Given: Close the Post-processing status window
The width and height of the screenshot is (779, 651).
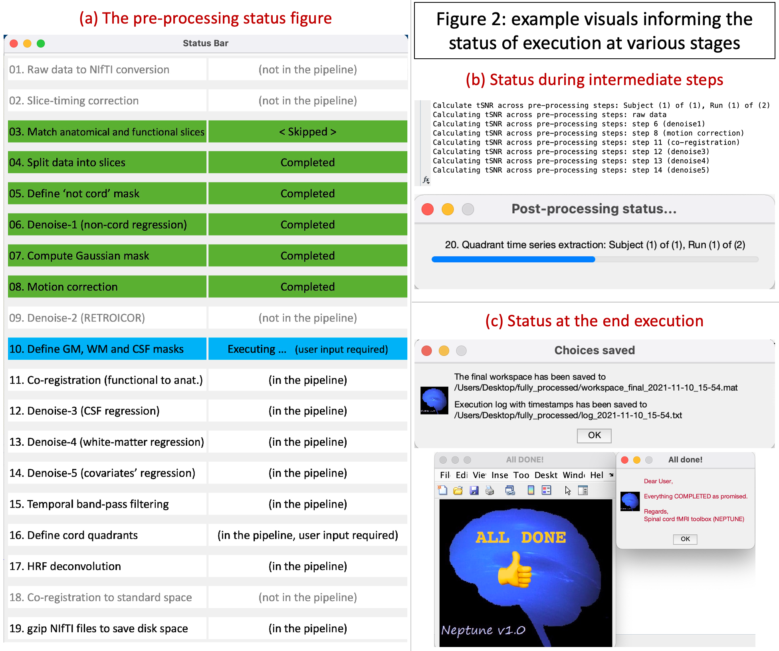Looking at the screenshot, I should [428, 209].
